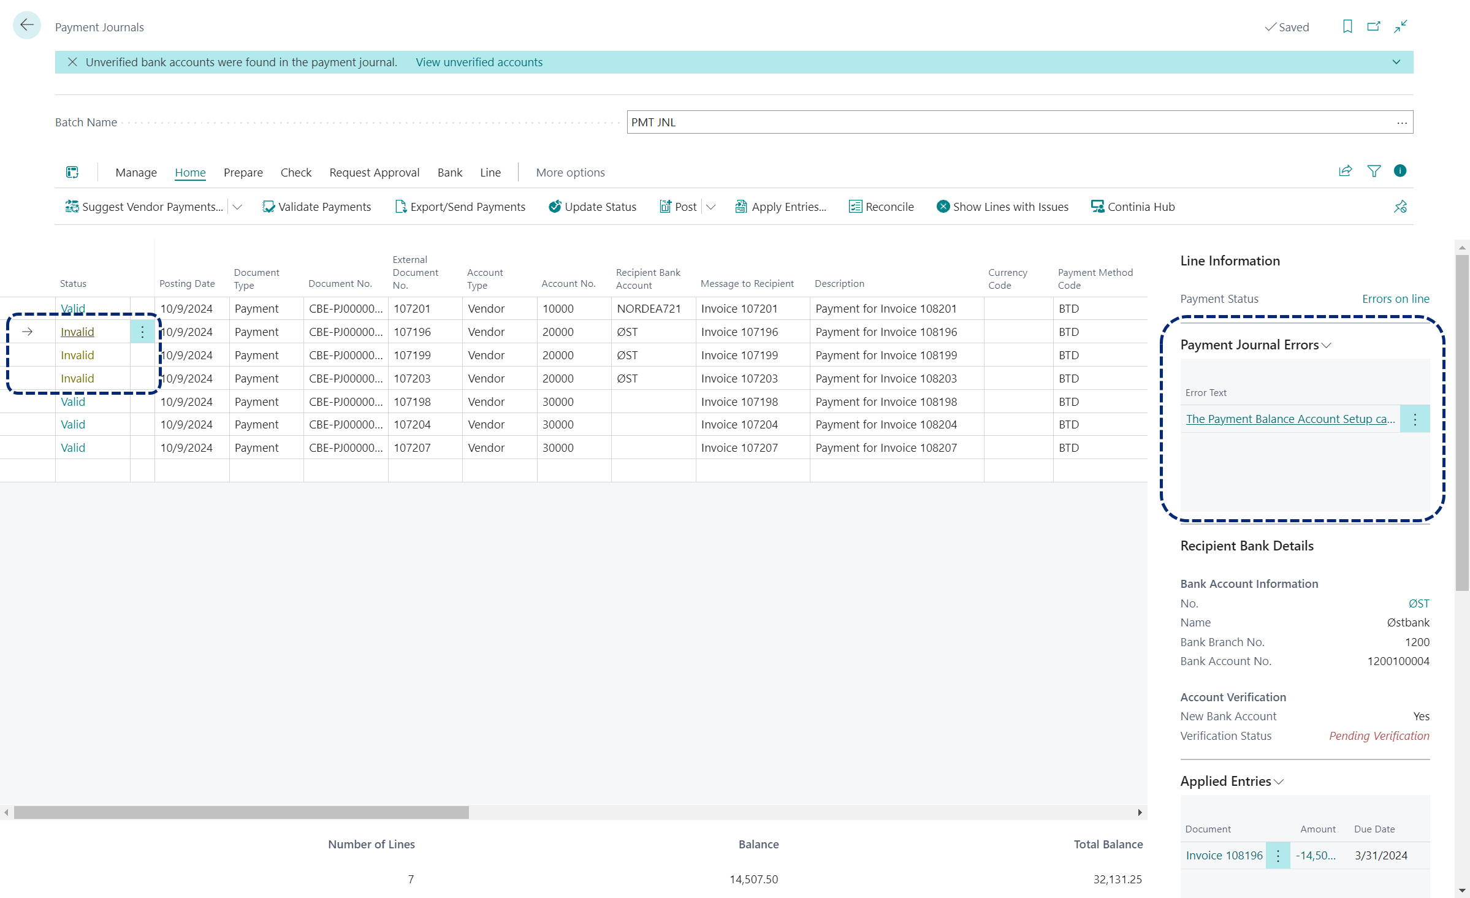Open the Bank menu tab
This screenshot has height=898, width=1470.
tap(449, 173)
